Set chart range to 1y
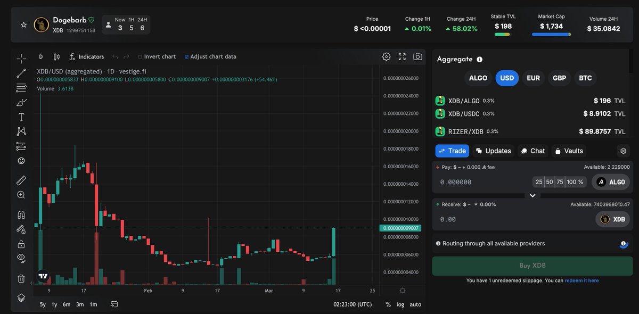 [x=54, y=304]
